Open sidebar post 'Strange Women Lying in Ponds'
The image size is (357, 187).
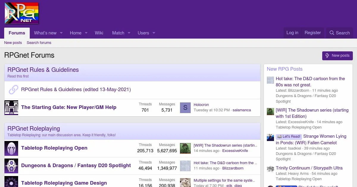coord(311,140)
